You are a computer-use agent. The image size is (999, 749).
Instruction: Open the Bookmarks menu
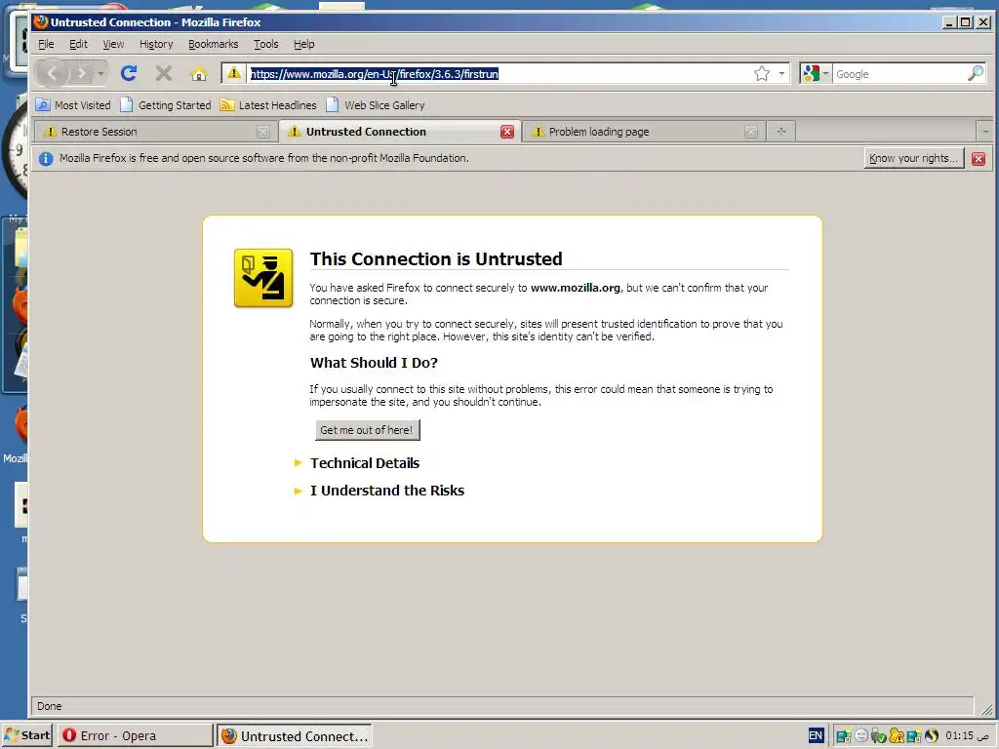[213, 44]
